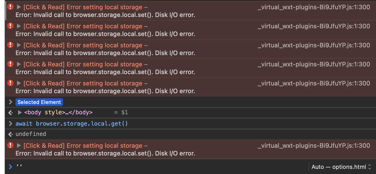Expand the body element node

coord(20,112)
